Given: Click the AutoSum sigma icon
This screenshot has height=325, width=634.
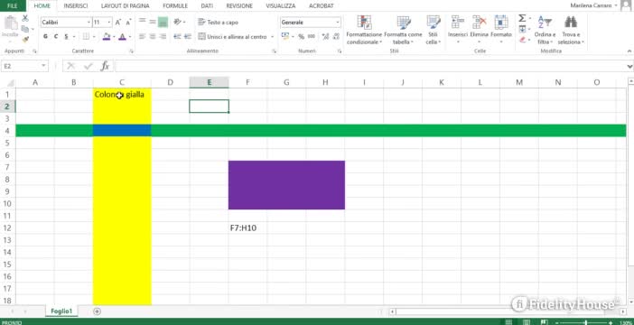Looking at the screenshot, I should coord(522,18).
